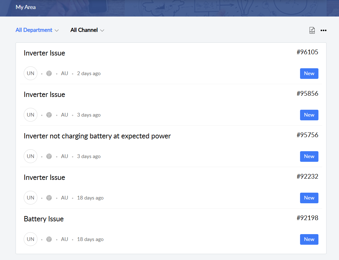Expand the All Department dropdown
Viewport: 339px width, 260px height.
(37, 30)
